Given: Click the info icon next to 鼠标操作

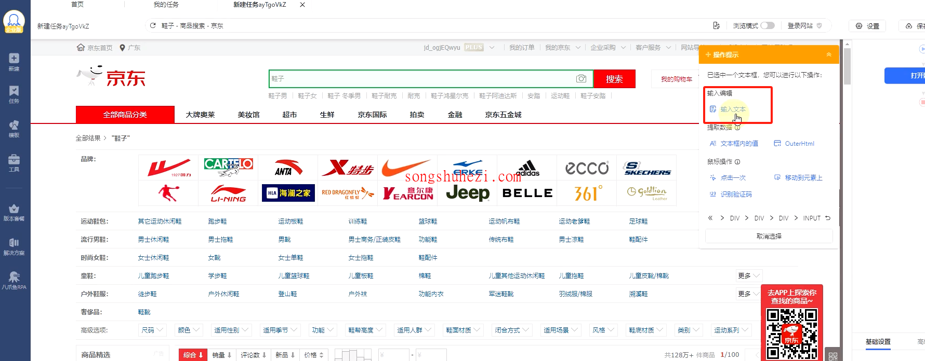Looking at the screenshot, I should (737, 162).
